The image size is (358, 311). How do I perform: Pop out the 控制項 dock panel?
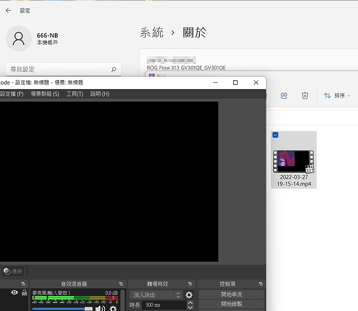pos(261,284)
